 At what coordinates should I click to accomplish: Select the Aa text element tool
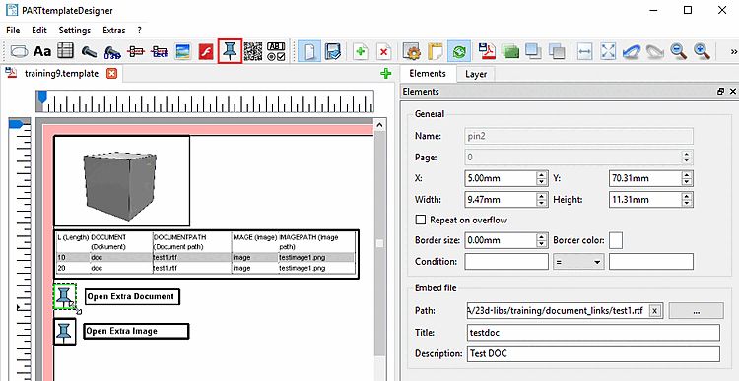tap(43, 51)
